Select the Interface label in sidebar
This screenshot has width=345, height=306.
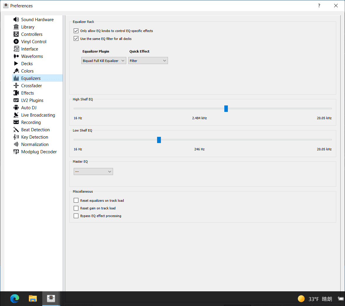tap(29, 49)
